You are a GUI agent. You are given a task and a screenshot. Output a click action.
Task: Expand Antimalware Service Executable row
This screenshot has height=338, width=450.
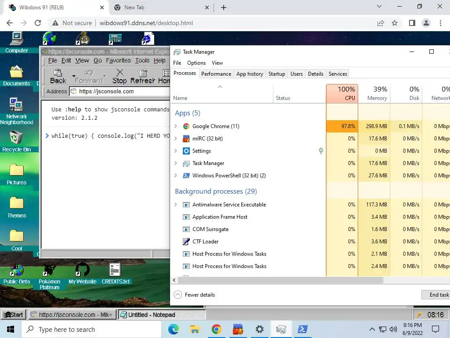tap(176, 205)
